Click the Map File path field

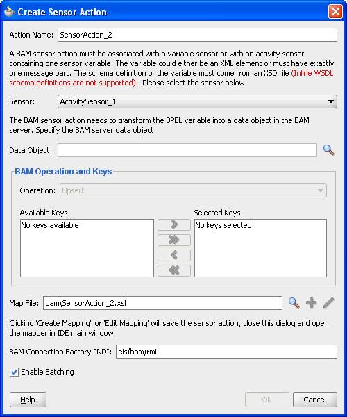pyautogui.click(x=162, y=303)
